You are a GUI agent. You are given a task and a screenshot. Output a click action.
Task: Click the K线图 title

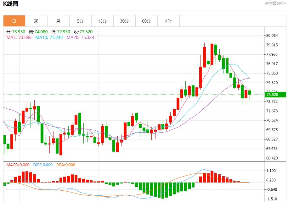click(11, 4)
